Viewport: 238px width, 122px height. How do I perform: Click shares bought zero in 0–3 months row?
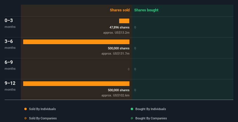coord(135,27)
